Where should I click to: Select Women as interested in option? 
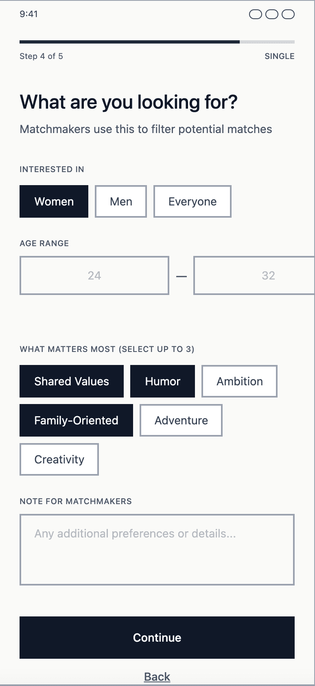coord(54,201)
